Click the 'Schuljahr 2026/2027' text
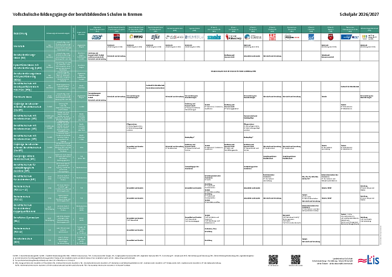Screen dimensions: 392x277 tap(359, 15)
